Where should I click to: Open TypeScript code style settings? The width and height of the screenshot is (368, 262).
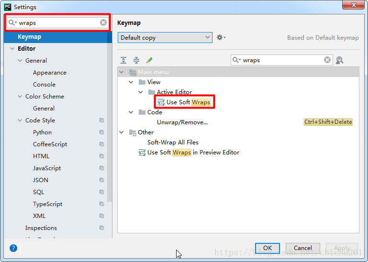point(48,204)
